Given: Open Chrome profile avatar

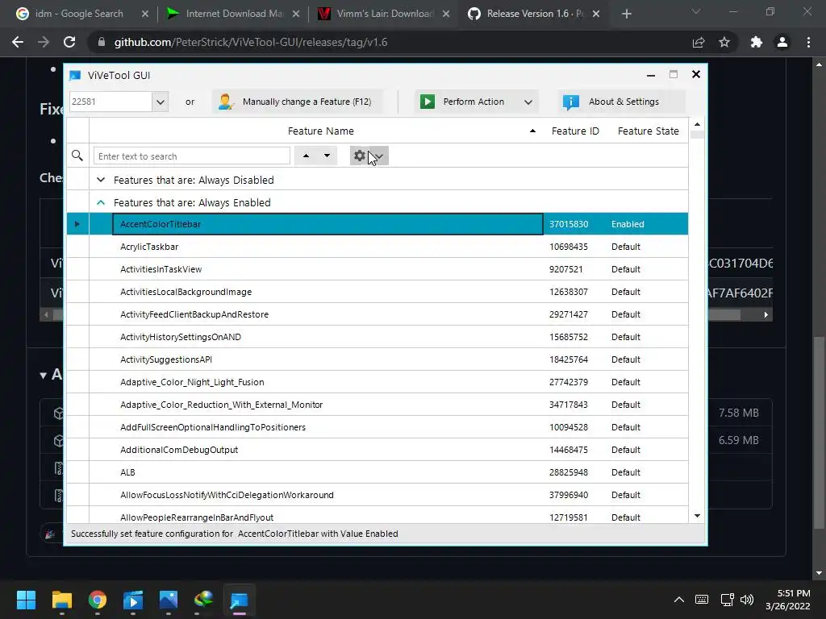Looking at the screenshot, I should click(782, 42).
